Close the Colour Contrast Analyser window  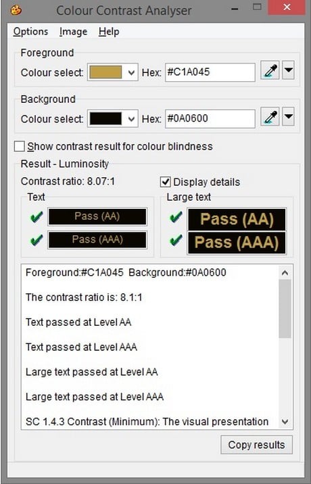(287, 7)
